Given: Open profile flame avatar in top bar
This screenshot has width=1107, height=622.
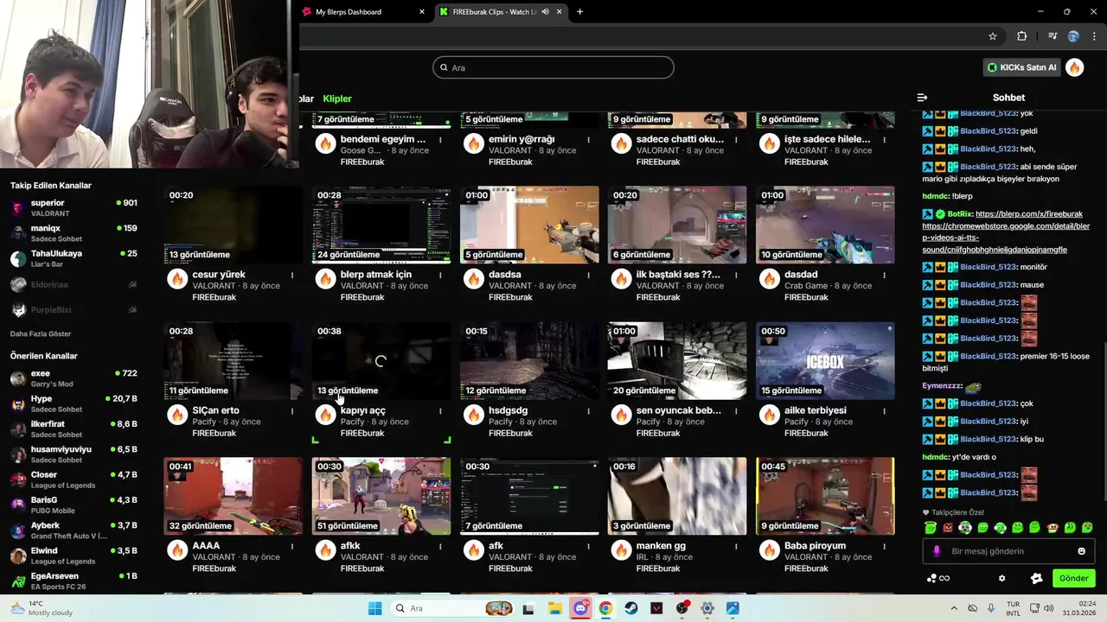Looking at the screenshot, I should click(1074, 67).
